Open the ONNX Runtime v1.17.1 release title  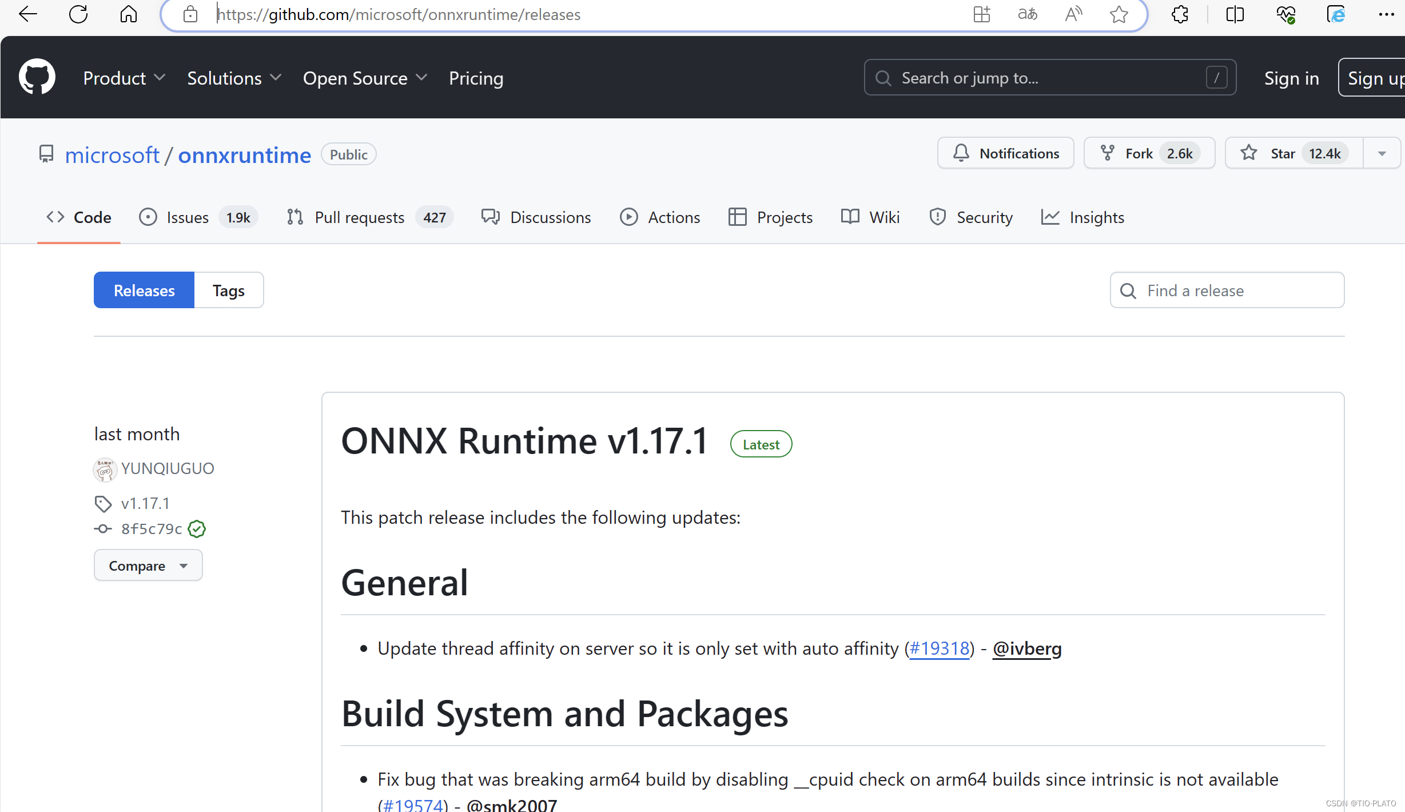tap(525, 441)
